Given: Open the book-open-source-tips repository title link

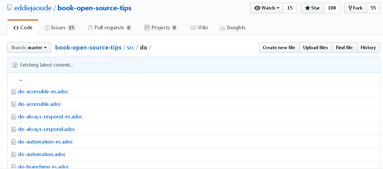Looking at the screenshot, I should (x=94, y=8).
